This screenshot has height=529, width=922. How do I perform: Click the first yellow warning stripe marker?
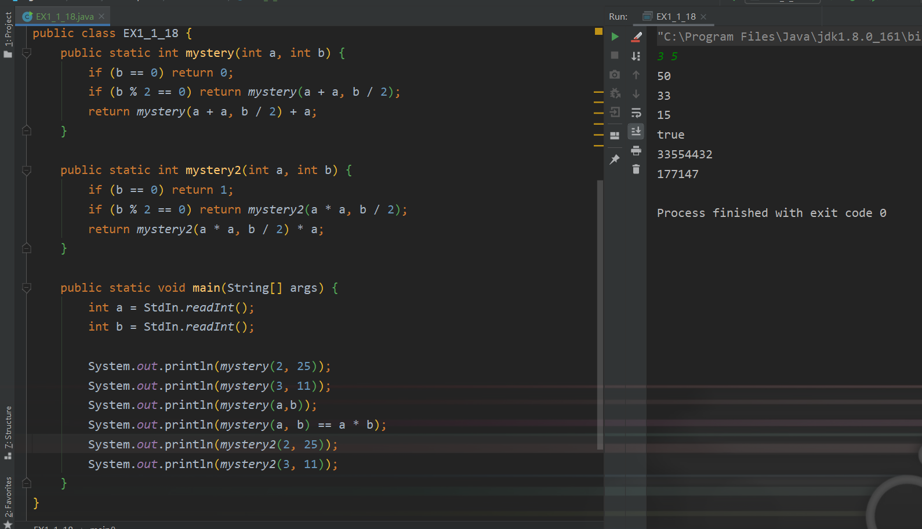(598, 92)
